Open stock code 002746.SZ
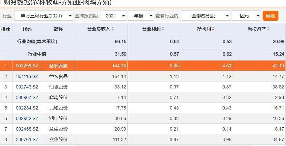 click(x=27, y=87)
